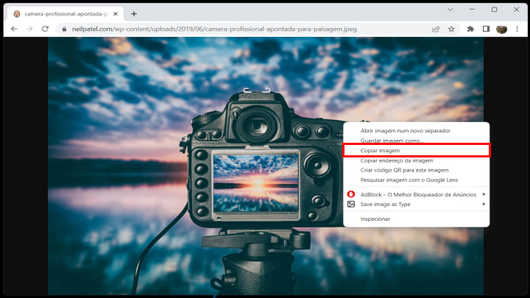
Task: Bookmark this page with the star icon
Action: pyautogui.click(x=451, y=29)
